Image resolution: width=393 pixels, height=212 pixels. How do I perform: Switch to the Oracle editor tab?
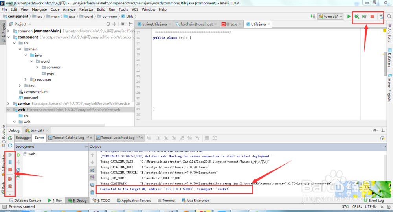tap(231, 24)
